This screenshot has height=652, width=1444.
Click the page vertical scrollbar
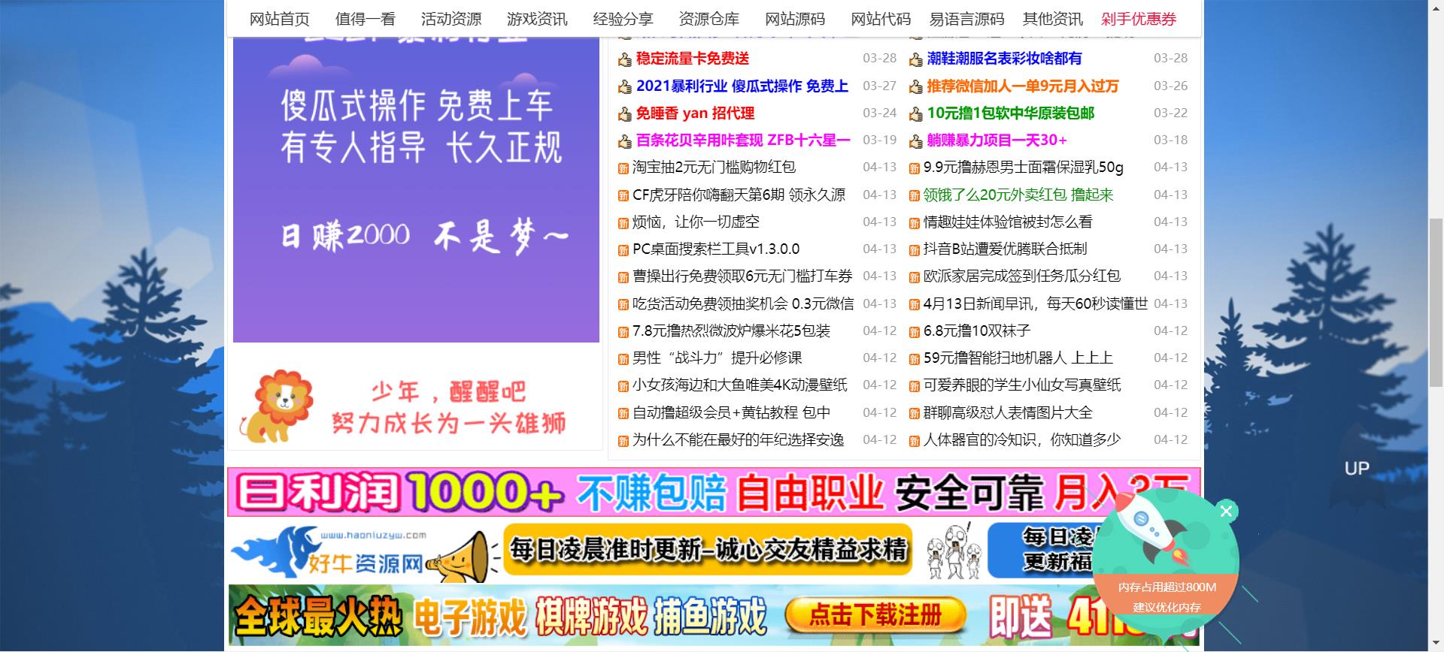pos(1435,300)
